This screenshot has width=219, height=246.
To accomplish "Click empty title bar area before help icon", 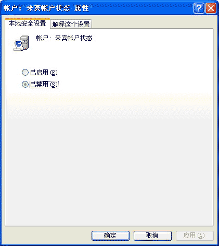I will [140, 8].
